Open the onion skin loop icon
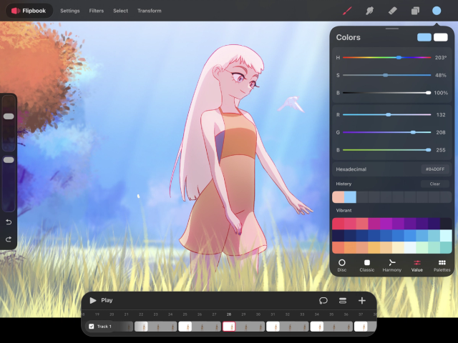 [323, 300]
